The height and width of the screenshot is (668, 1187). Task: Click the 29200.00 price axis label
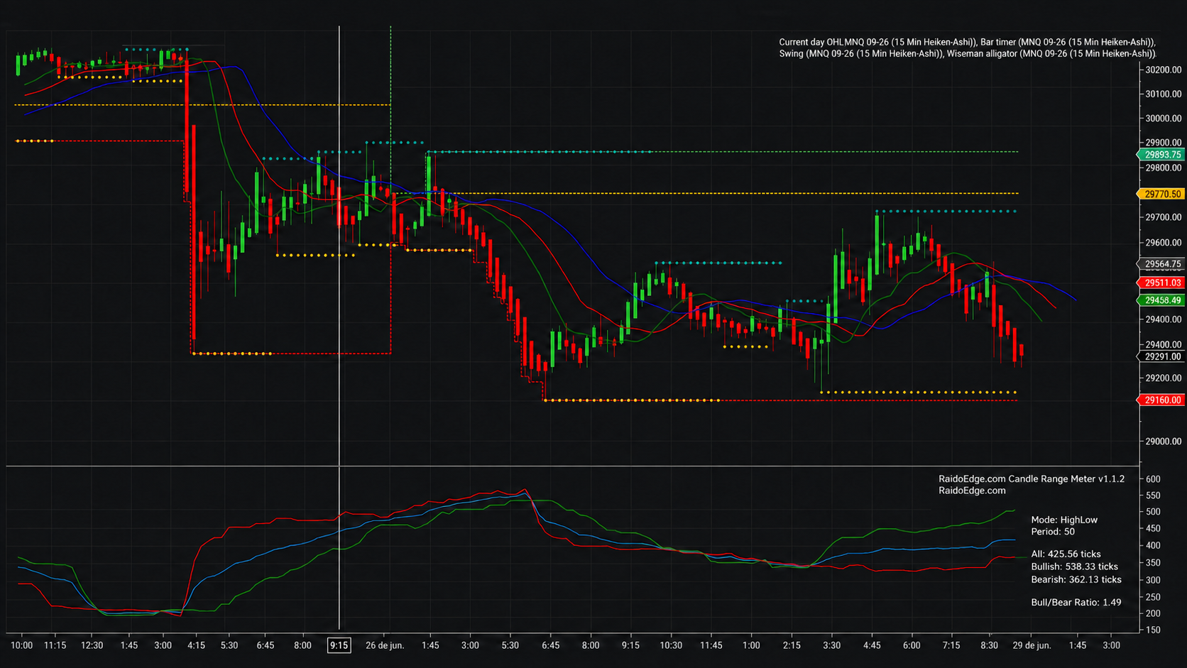click(1164, 378)
